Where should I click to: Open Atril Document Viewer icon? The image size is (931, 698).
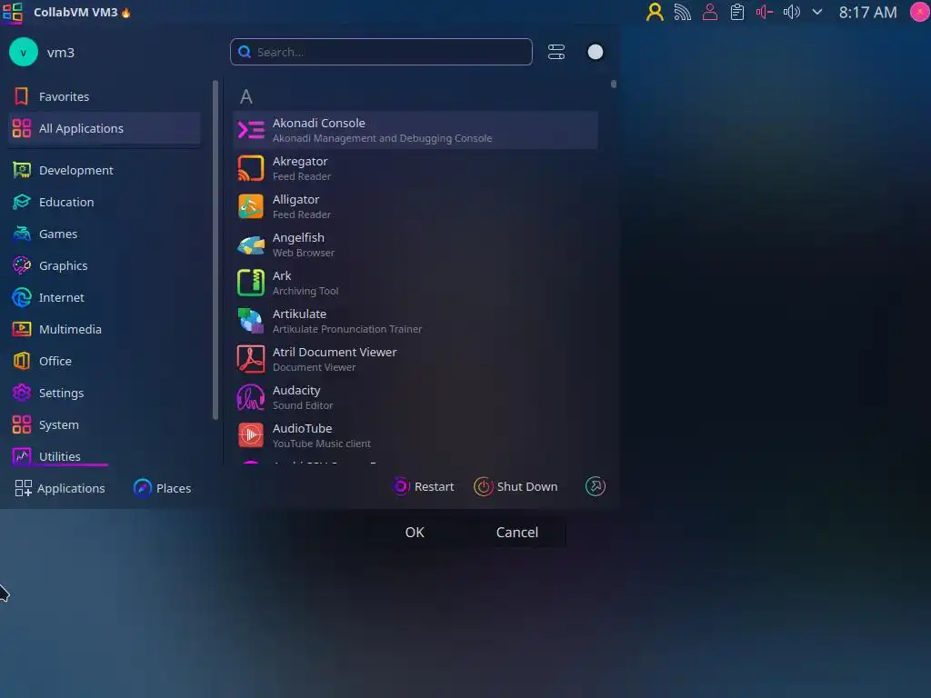tap(251, 359)
